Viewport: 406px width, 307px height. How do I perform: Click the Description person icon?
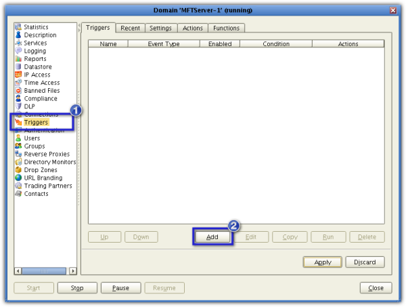click(x=18, y=35)
